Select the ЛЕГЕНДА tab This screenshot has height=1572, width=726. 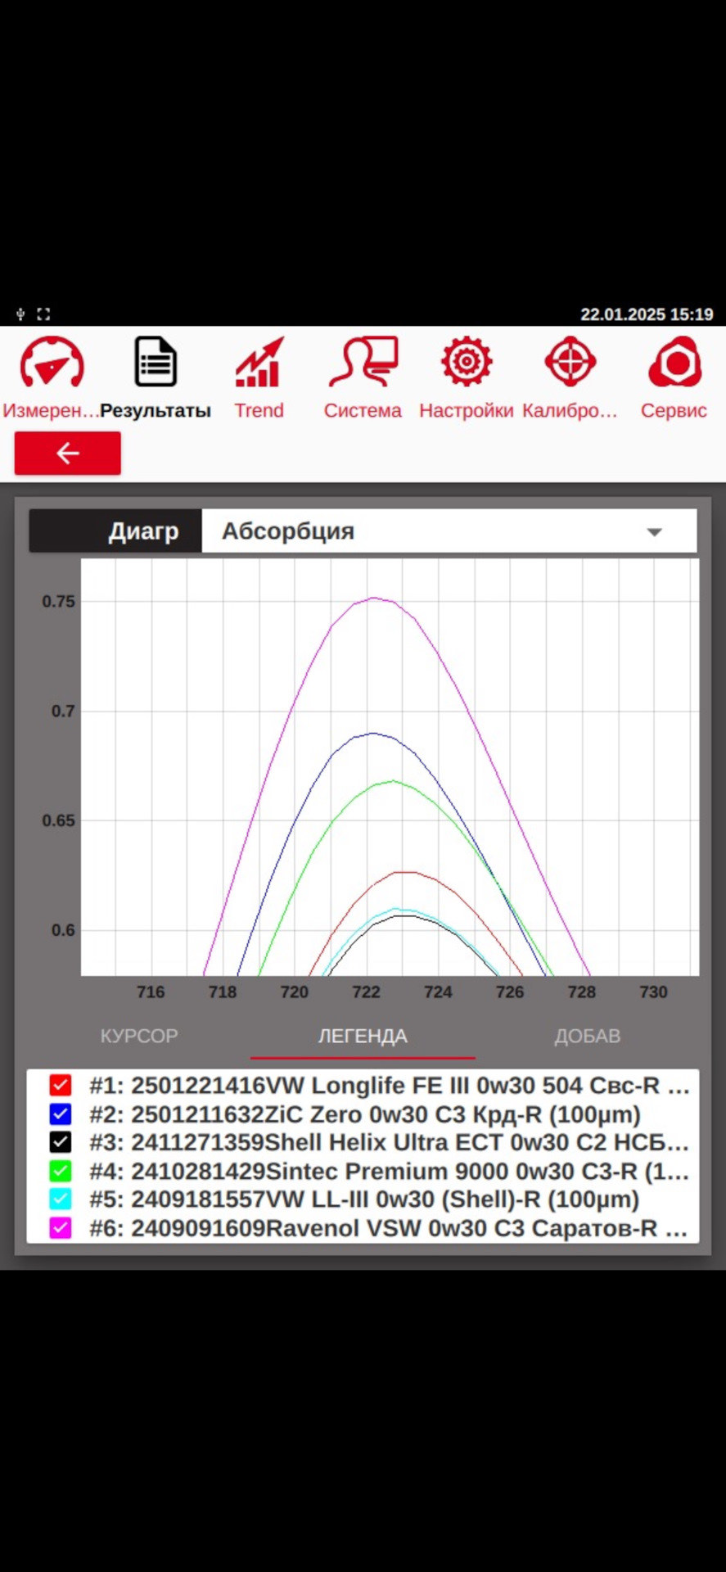click(x=363, y=1036)
